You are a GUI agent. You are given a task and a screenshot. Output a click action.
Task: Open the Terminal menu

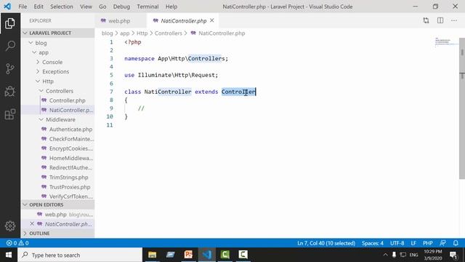(x=147, y=7)
